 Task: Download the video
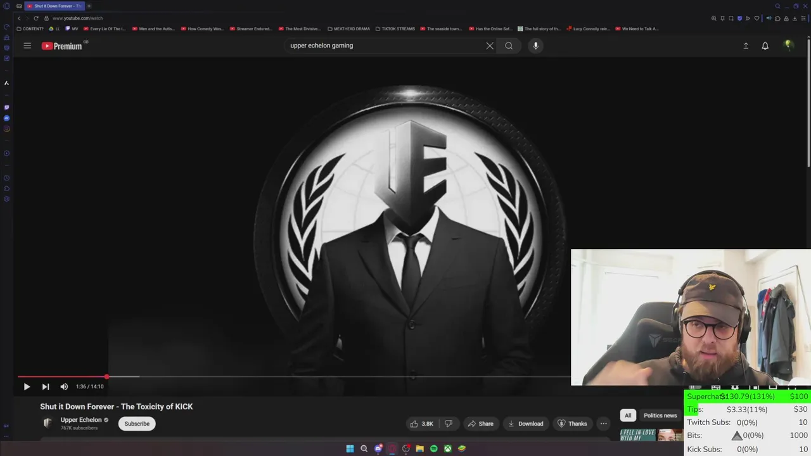525,424
